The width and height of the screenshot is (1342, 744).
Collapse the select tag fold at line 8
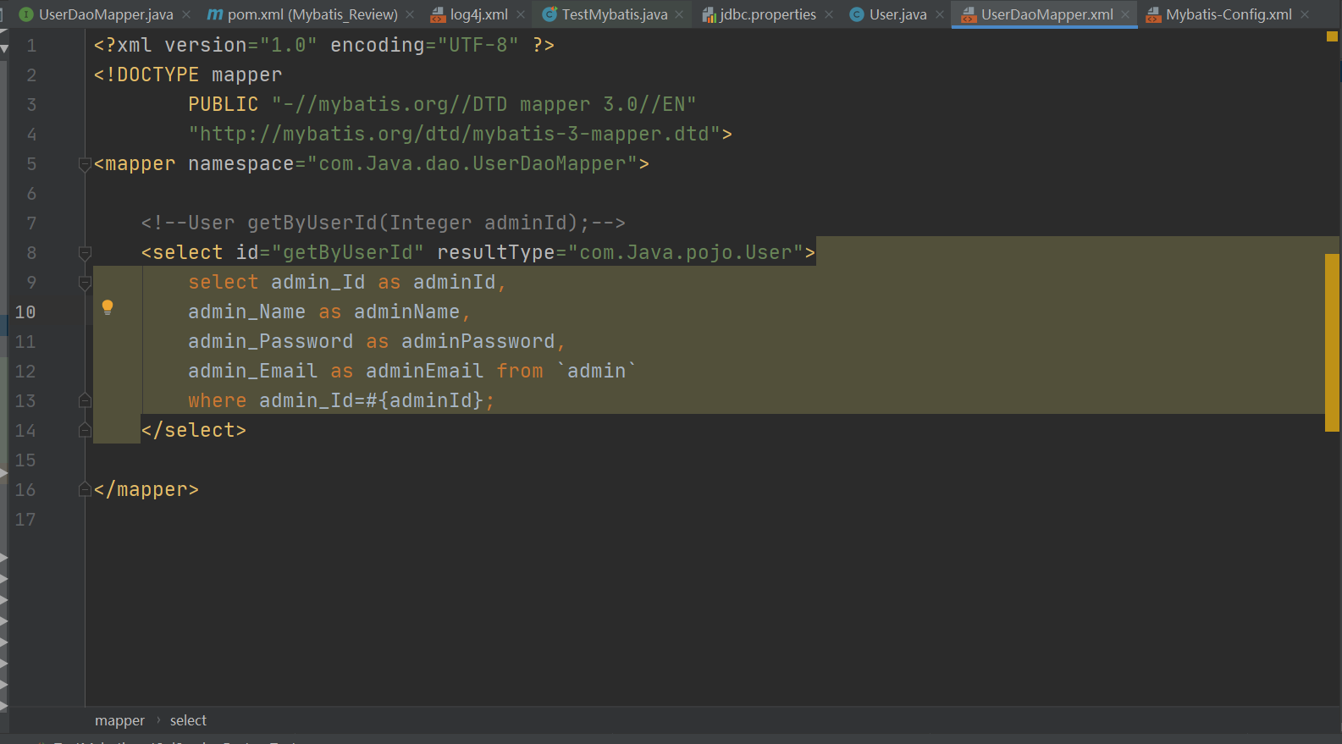[85, 253]
